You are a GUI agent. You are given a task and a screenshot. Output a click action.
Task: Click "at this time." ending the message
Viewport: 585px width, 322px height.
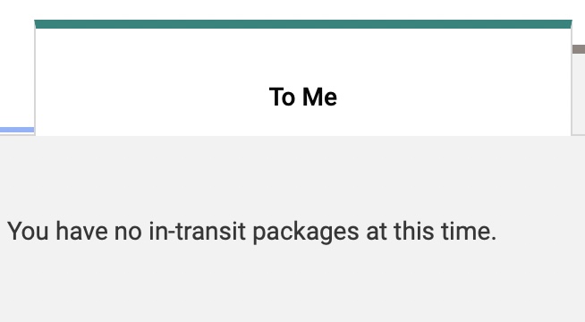pyautogui.click(x=431, y=232)
